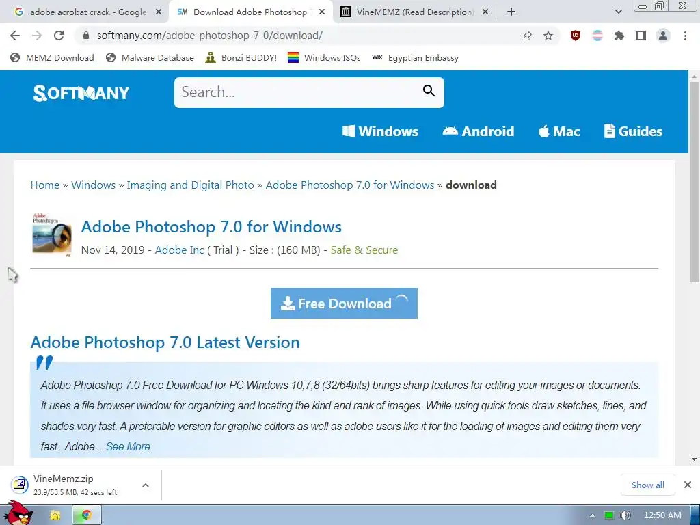Open the Android category in the site menu

click(478, 131)
